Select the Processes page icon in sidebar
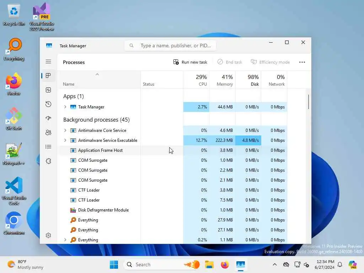The image size is (364, 273). click(48, 76)
